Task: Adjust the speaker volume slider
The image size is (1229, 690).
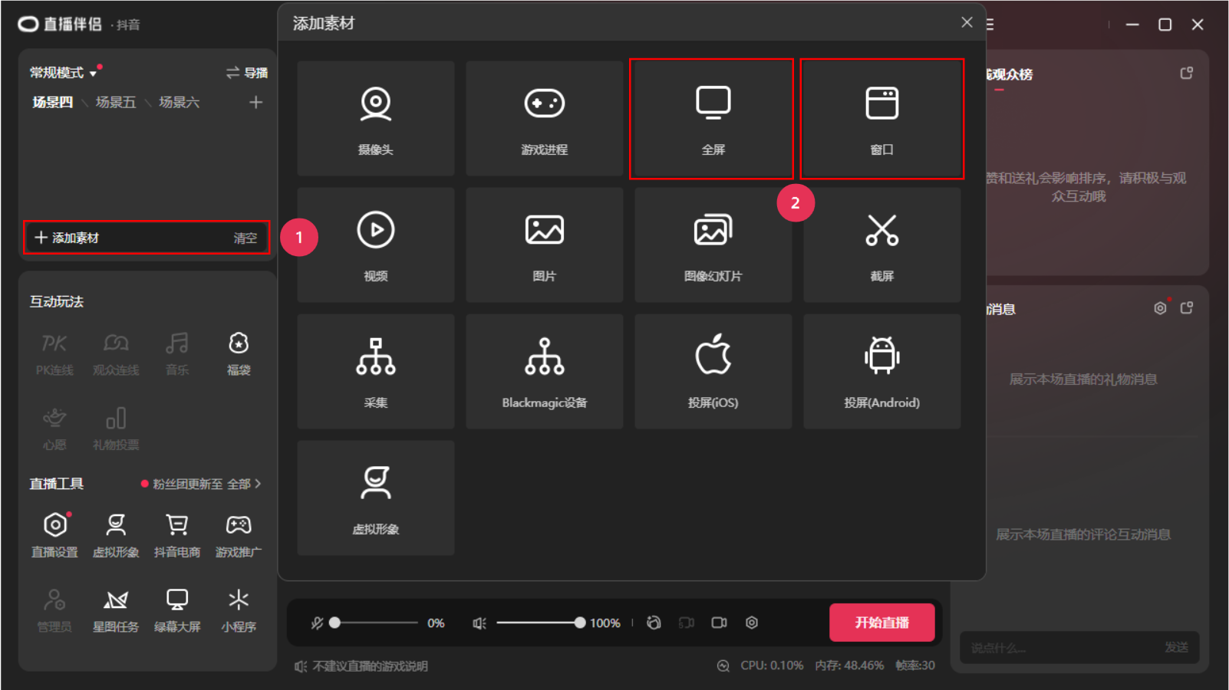Action: coord(541,623)
